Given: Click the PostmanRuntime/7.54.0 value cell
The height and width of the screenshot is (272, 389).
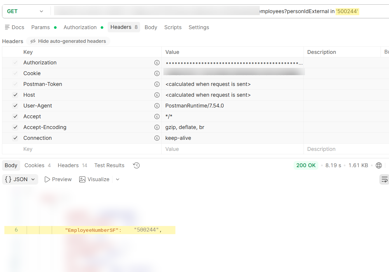Looking at the screenshot, I should 233,106.
